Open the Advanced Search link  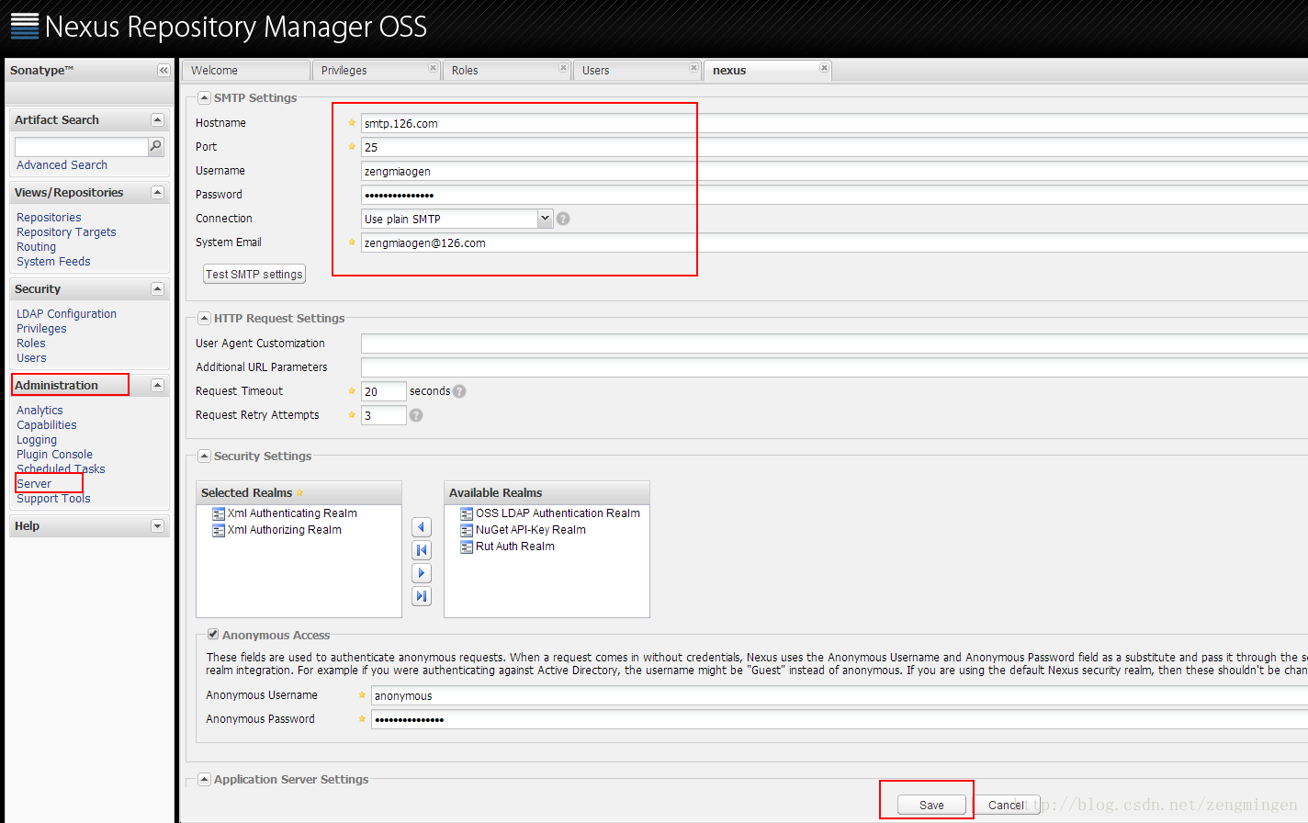(x=62, y=165)
